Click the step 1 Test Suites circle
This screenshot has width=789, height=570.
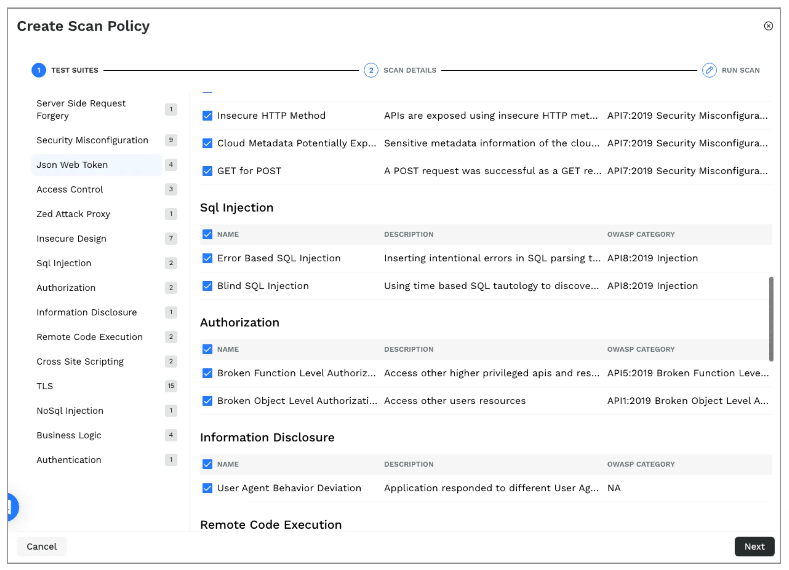[x=39, y=70]
